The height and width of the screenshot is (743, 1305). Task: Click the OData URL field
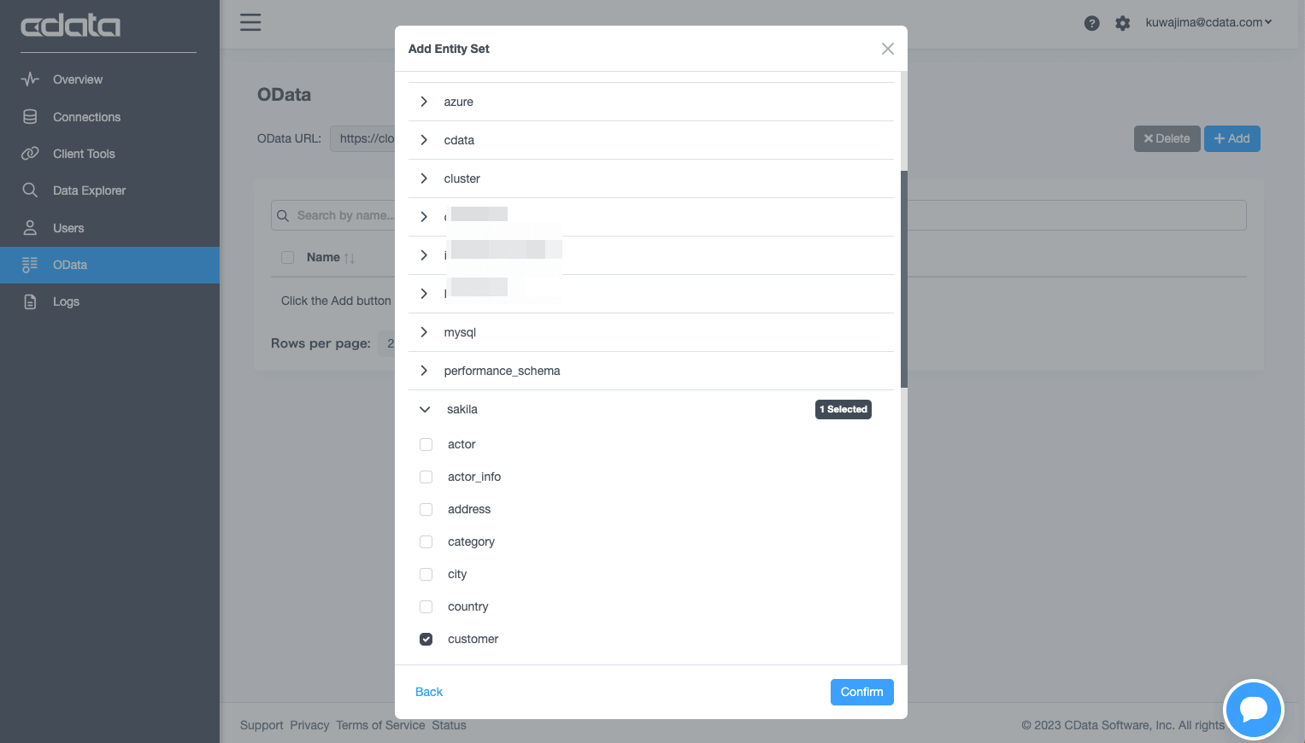362,138
